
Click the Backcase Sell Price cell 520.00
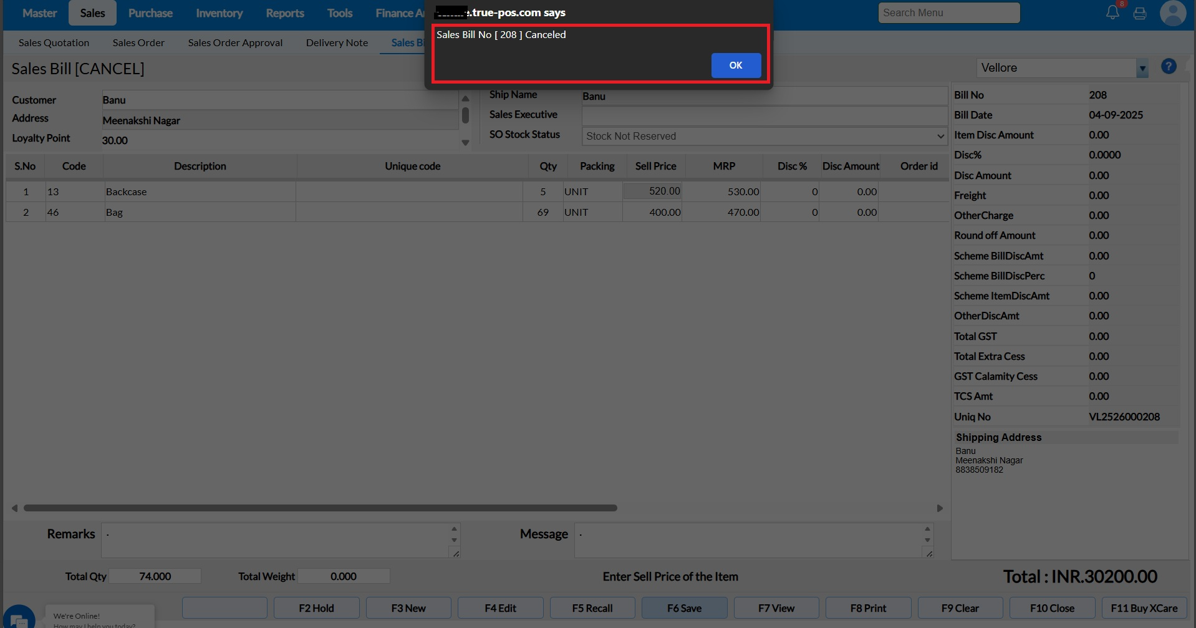pyautogui.click(x=652, y=191)
